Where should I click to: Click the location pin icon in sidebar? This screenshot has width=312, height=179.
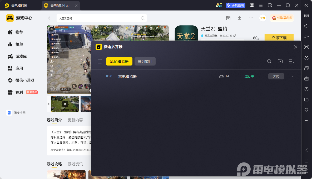point(306,110)
